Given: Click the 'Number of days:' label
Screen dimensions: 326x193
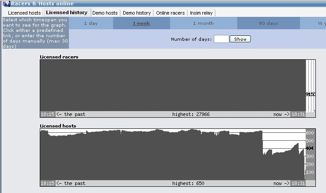Looking at the screenshot, I should pyautogui.click(x=191, y=39).
